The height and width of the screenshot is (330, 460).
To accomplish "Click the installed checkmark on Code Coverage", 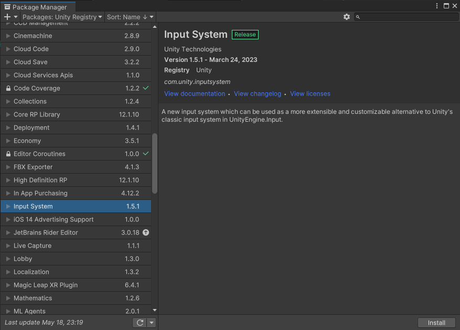I will (146, 88).
